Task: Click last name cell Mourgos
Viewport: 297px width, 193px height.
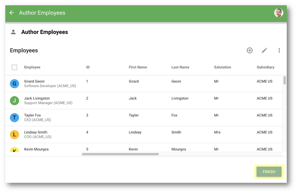Action: (x=179, y=149)
